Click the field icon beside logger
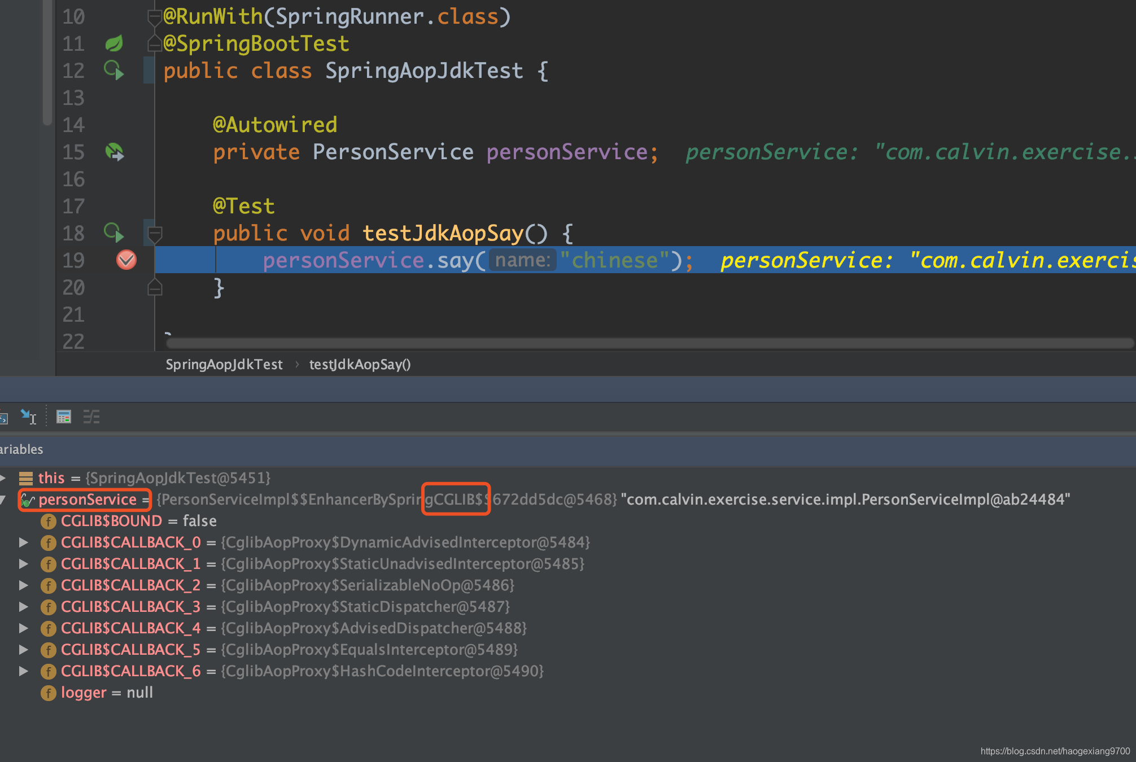 [49, 693]
